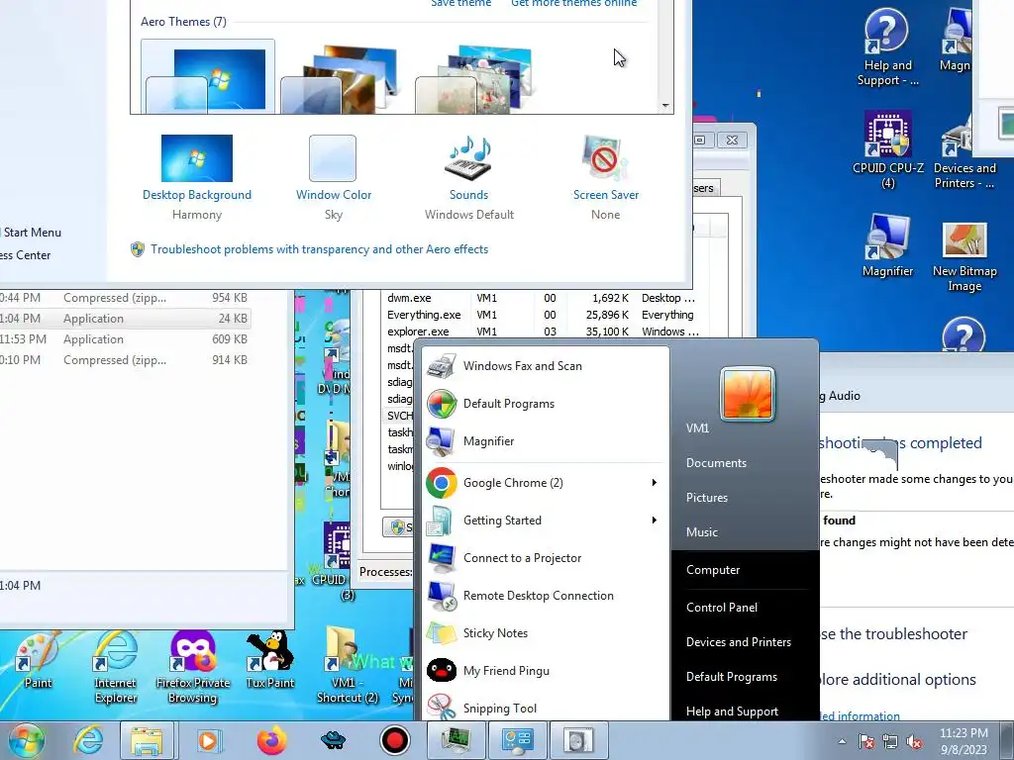The width and height of the screenshot is (1014, 760).
Task: Expand Getting Started submenu arrow
Action: click(x=655, y=521)
